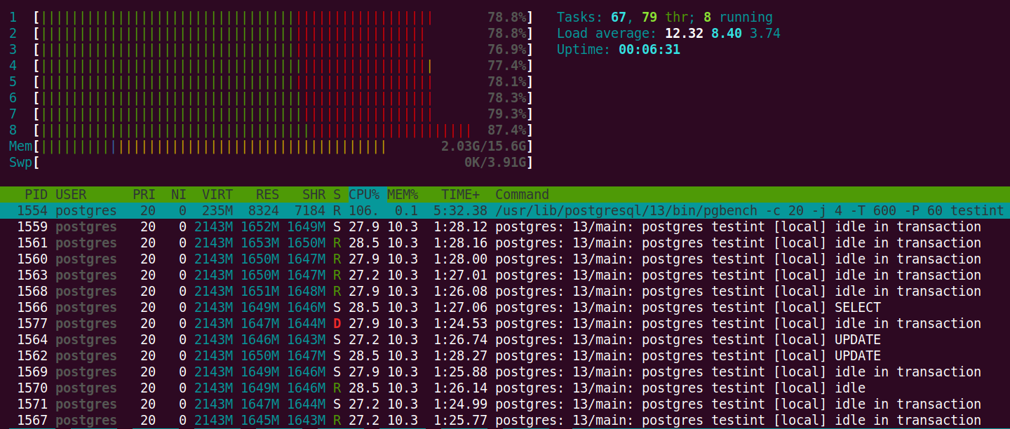Click CPU 8 meter at 87.4%
The image size is (1010, 429).
click(283, 130)
